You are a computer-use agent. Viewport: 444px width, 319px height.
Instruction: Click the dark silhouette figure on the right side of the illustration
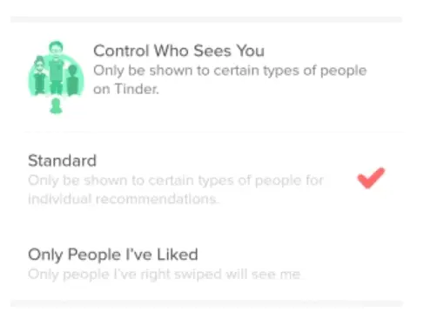(72, 80)
